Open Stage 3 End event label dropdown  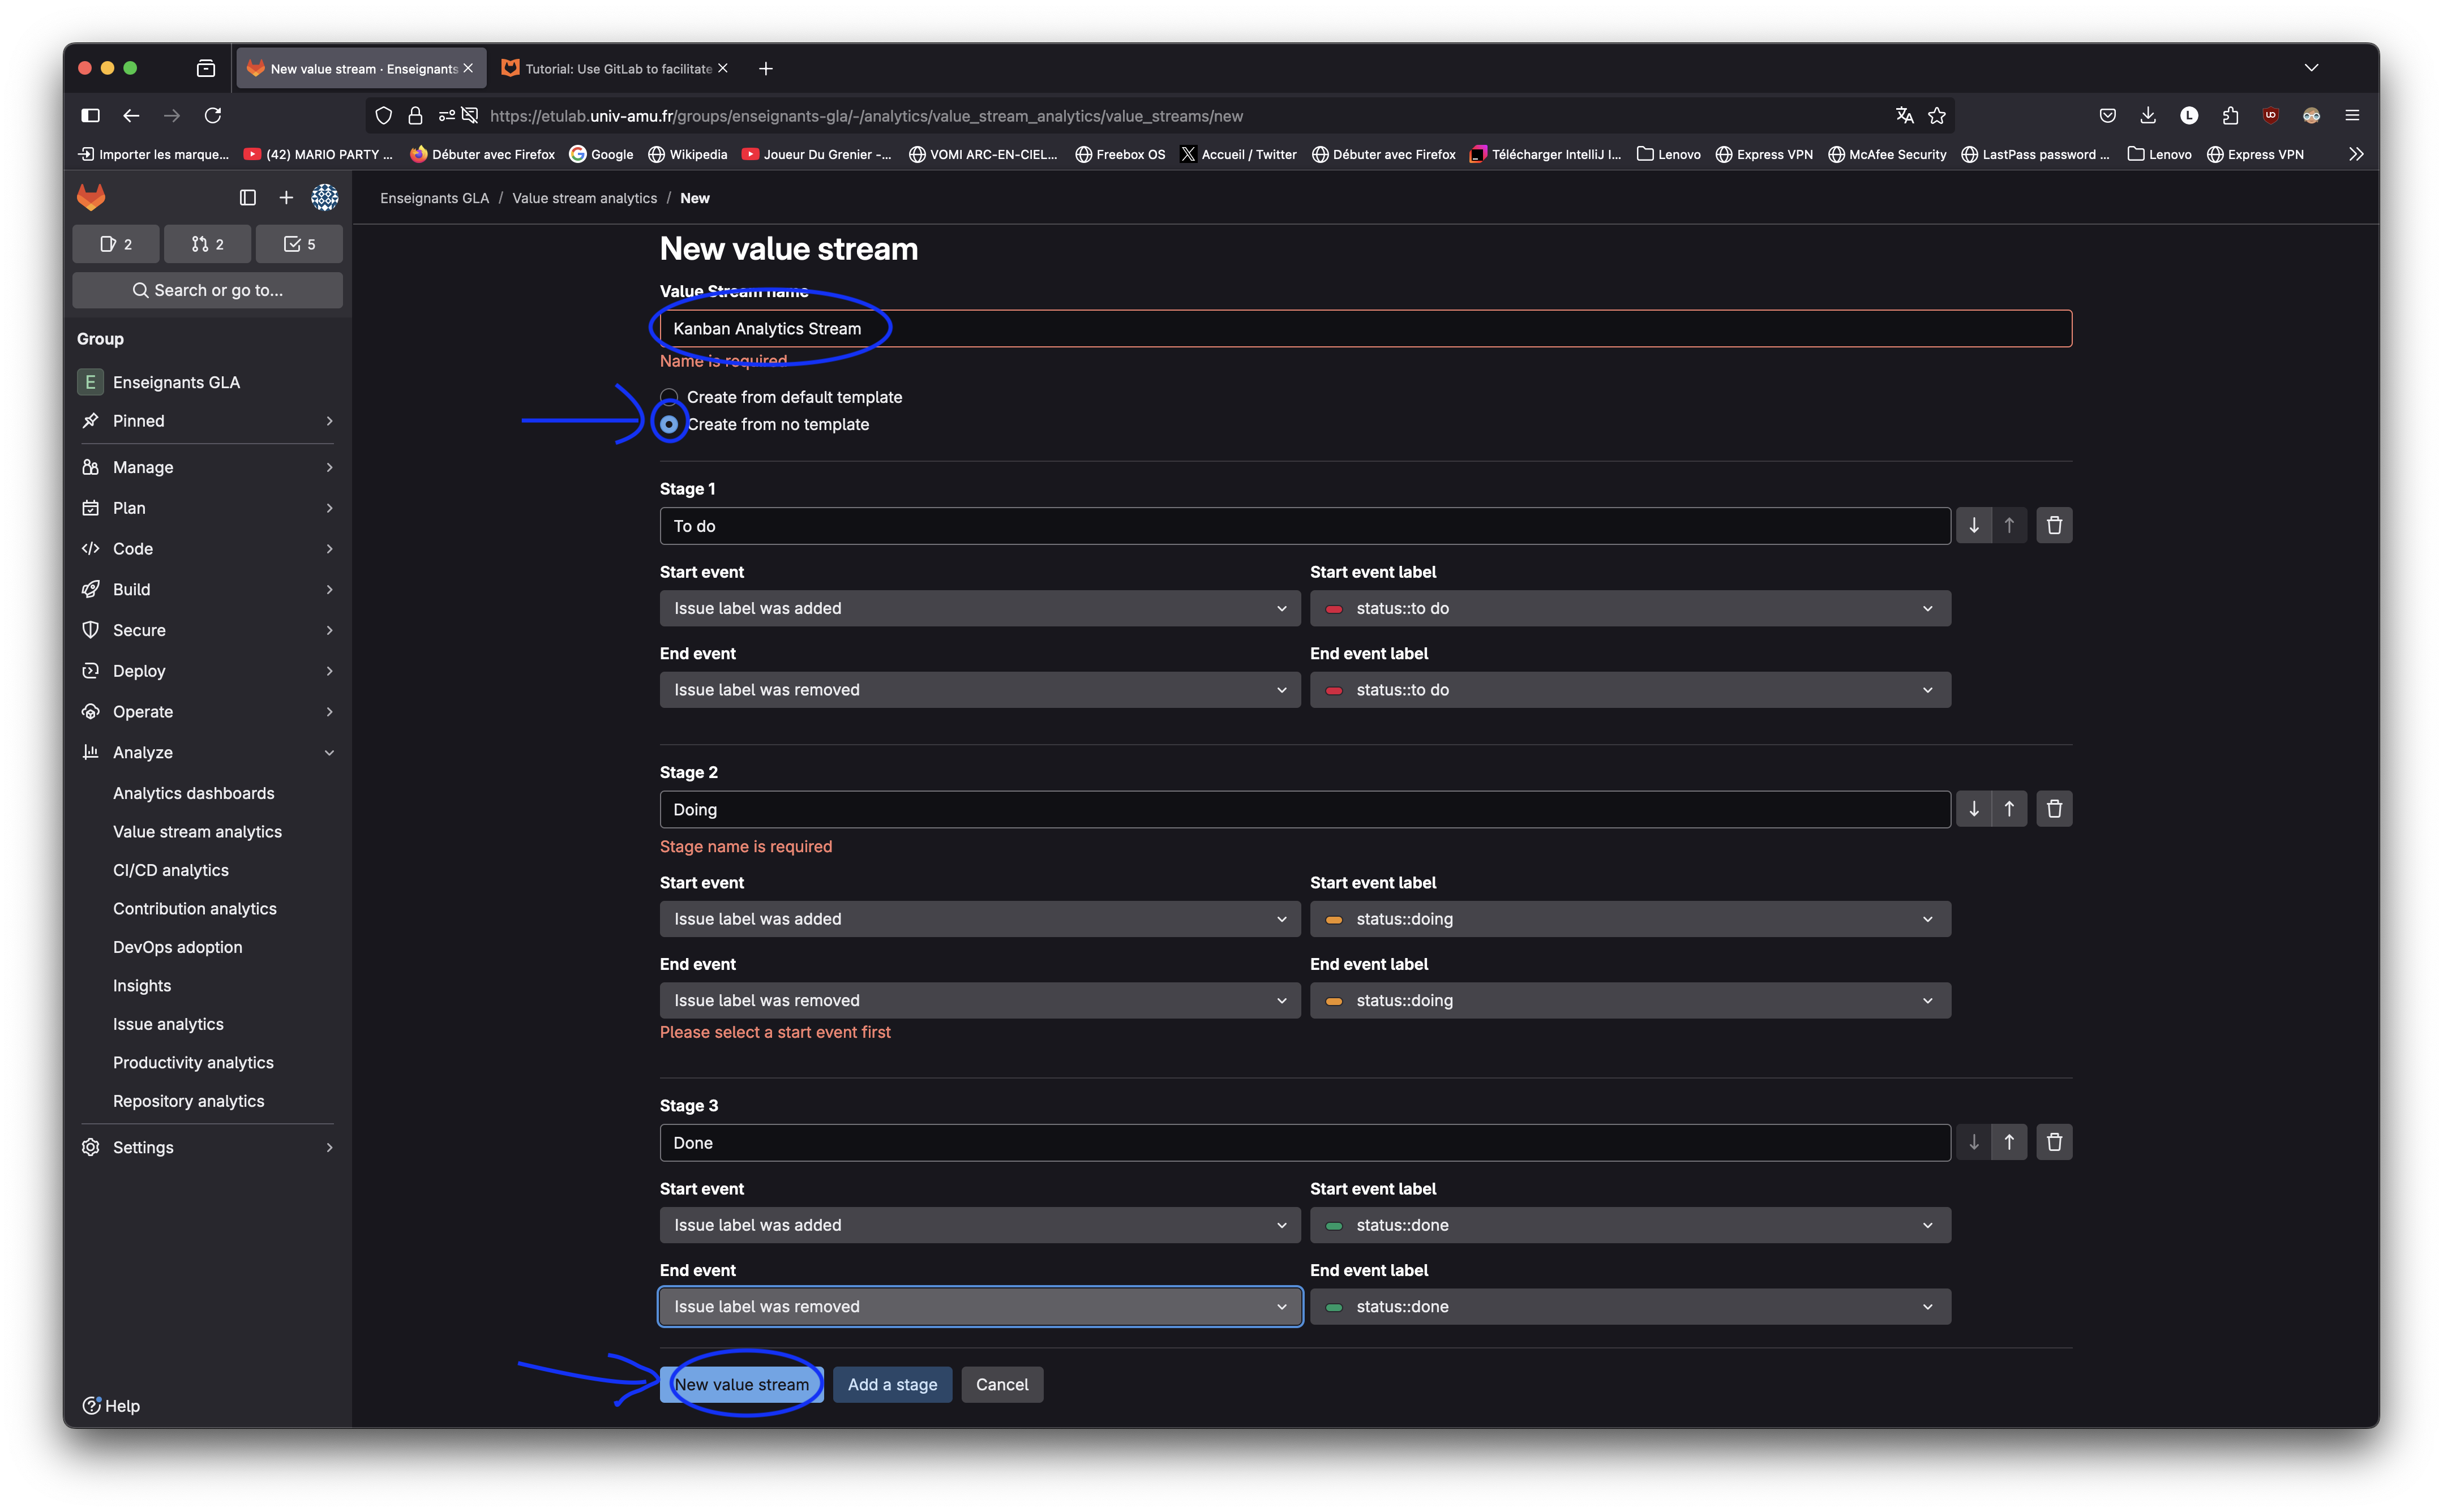[x=1630, y=1306]
